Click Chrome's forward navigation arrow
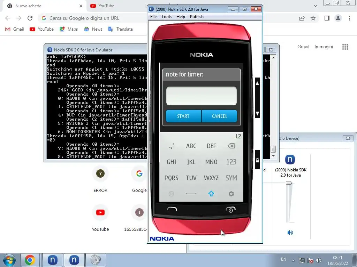 (19, 18)
